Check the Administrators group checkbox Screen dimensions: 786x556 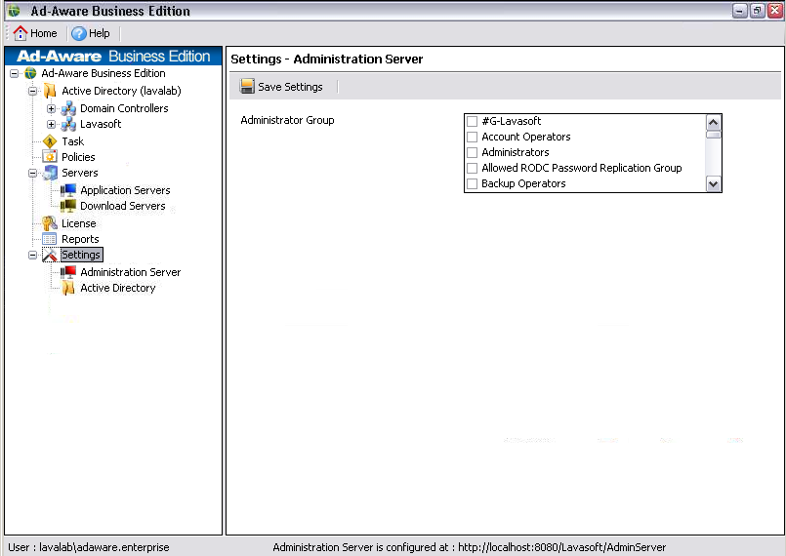coord(472,152)
